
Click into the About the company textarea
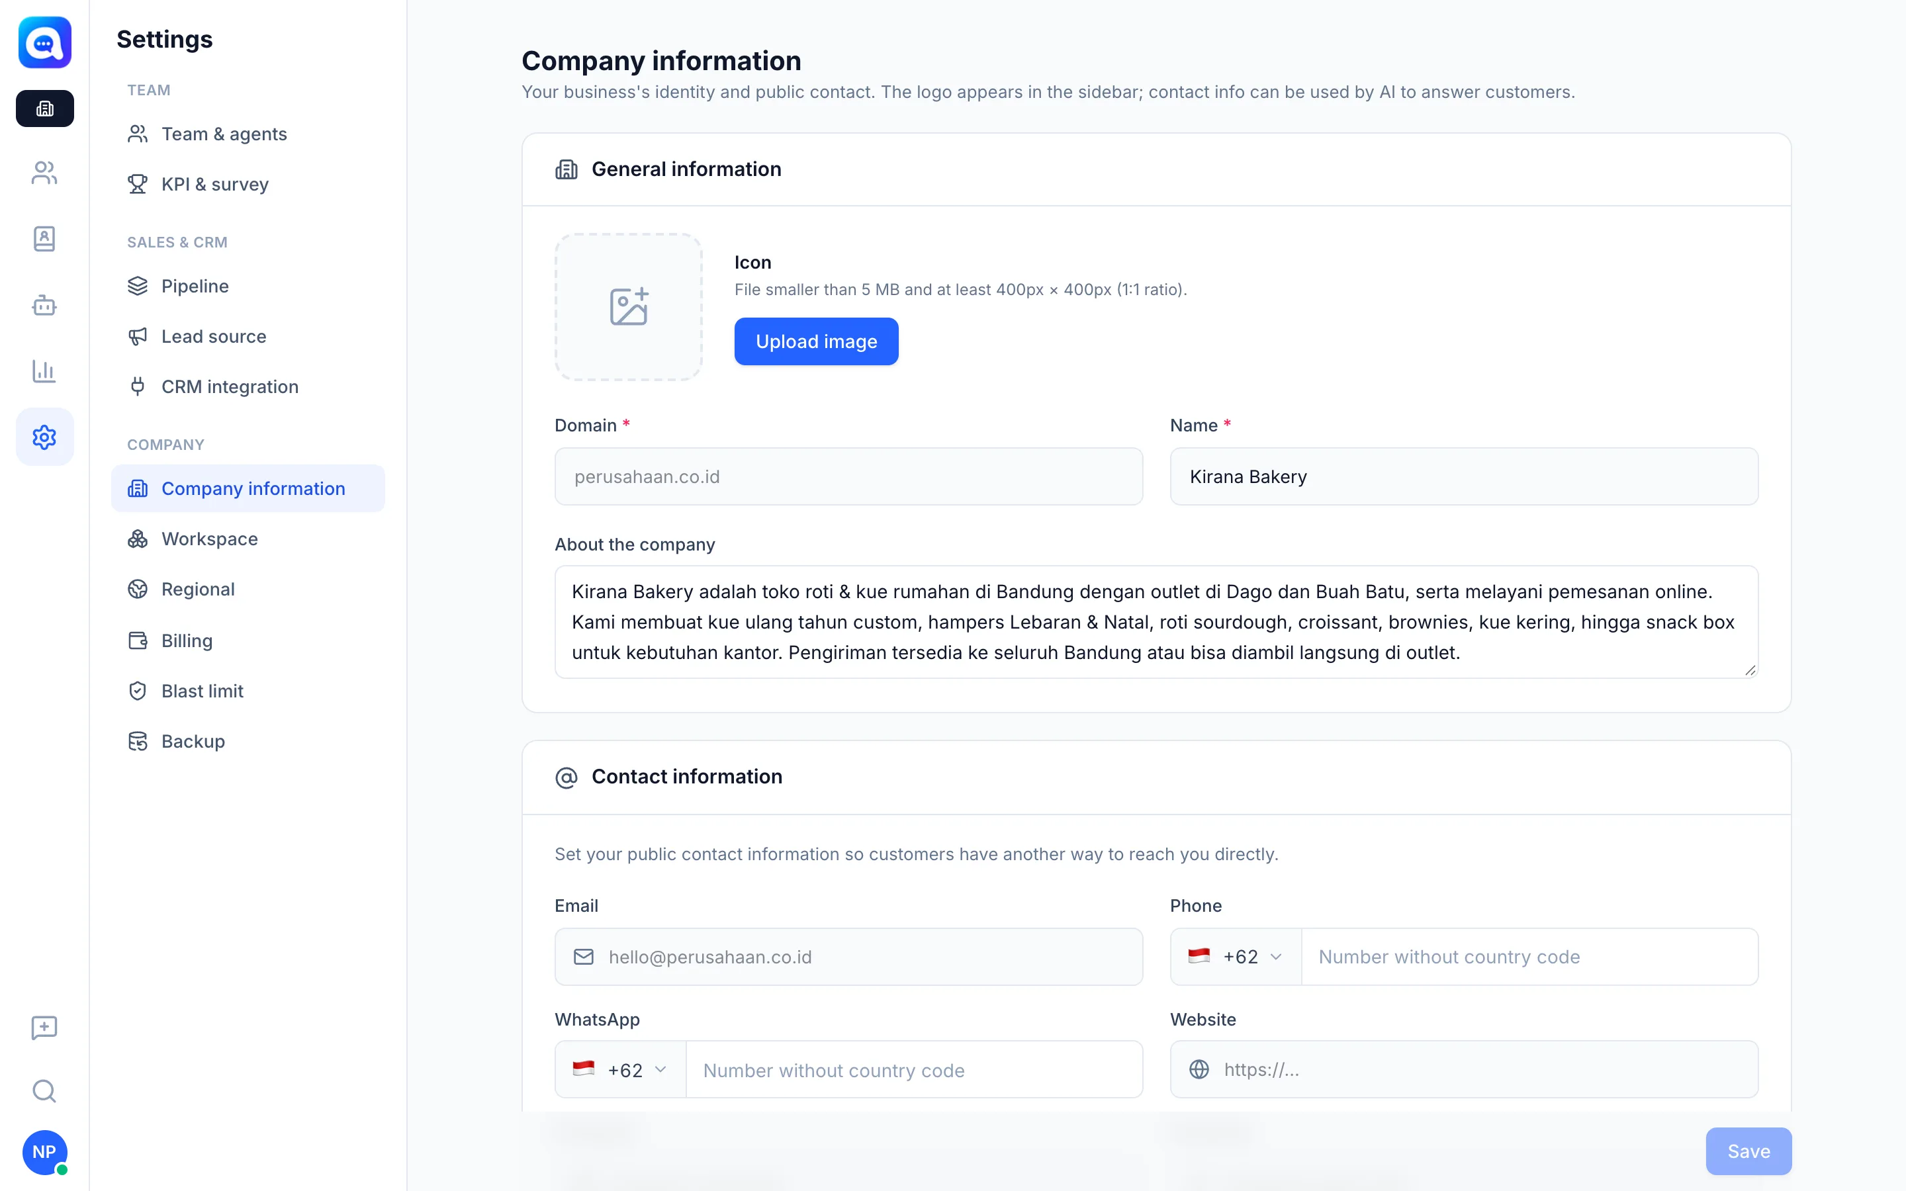[x=1156, y=621]
